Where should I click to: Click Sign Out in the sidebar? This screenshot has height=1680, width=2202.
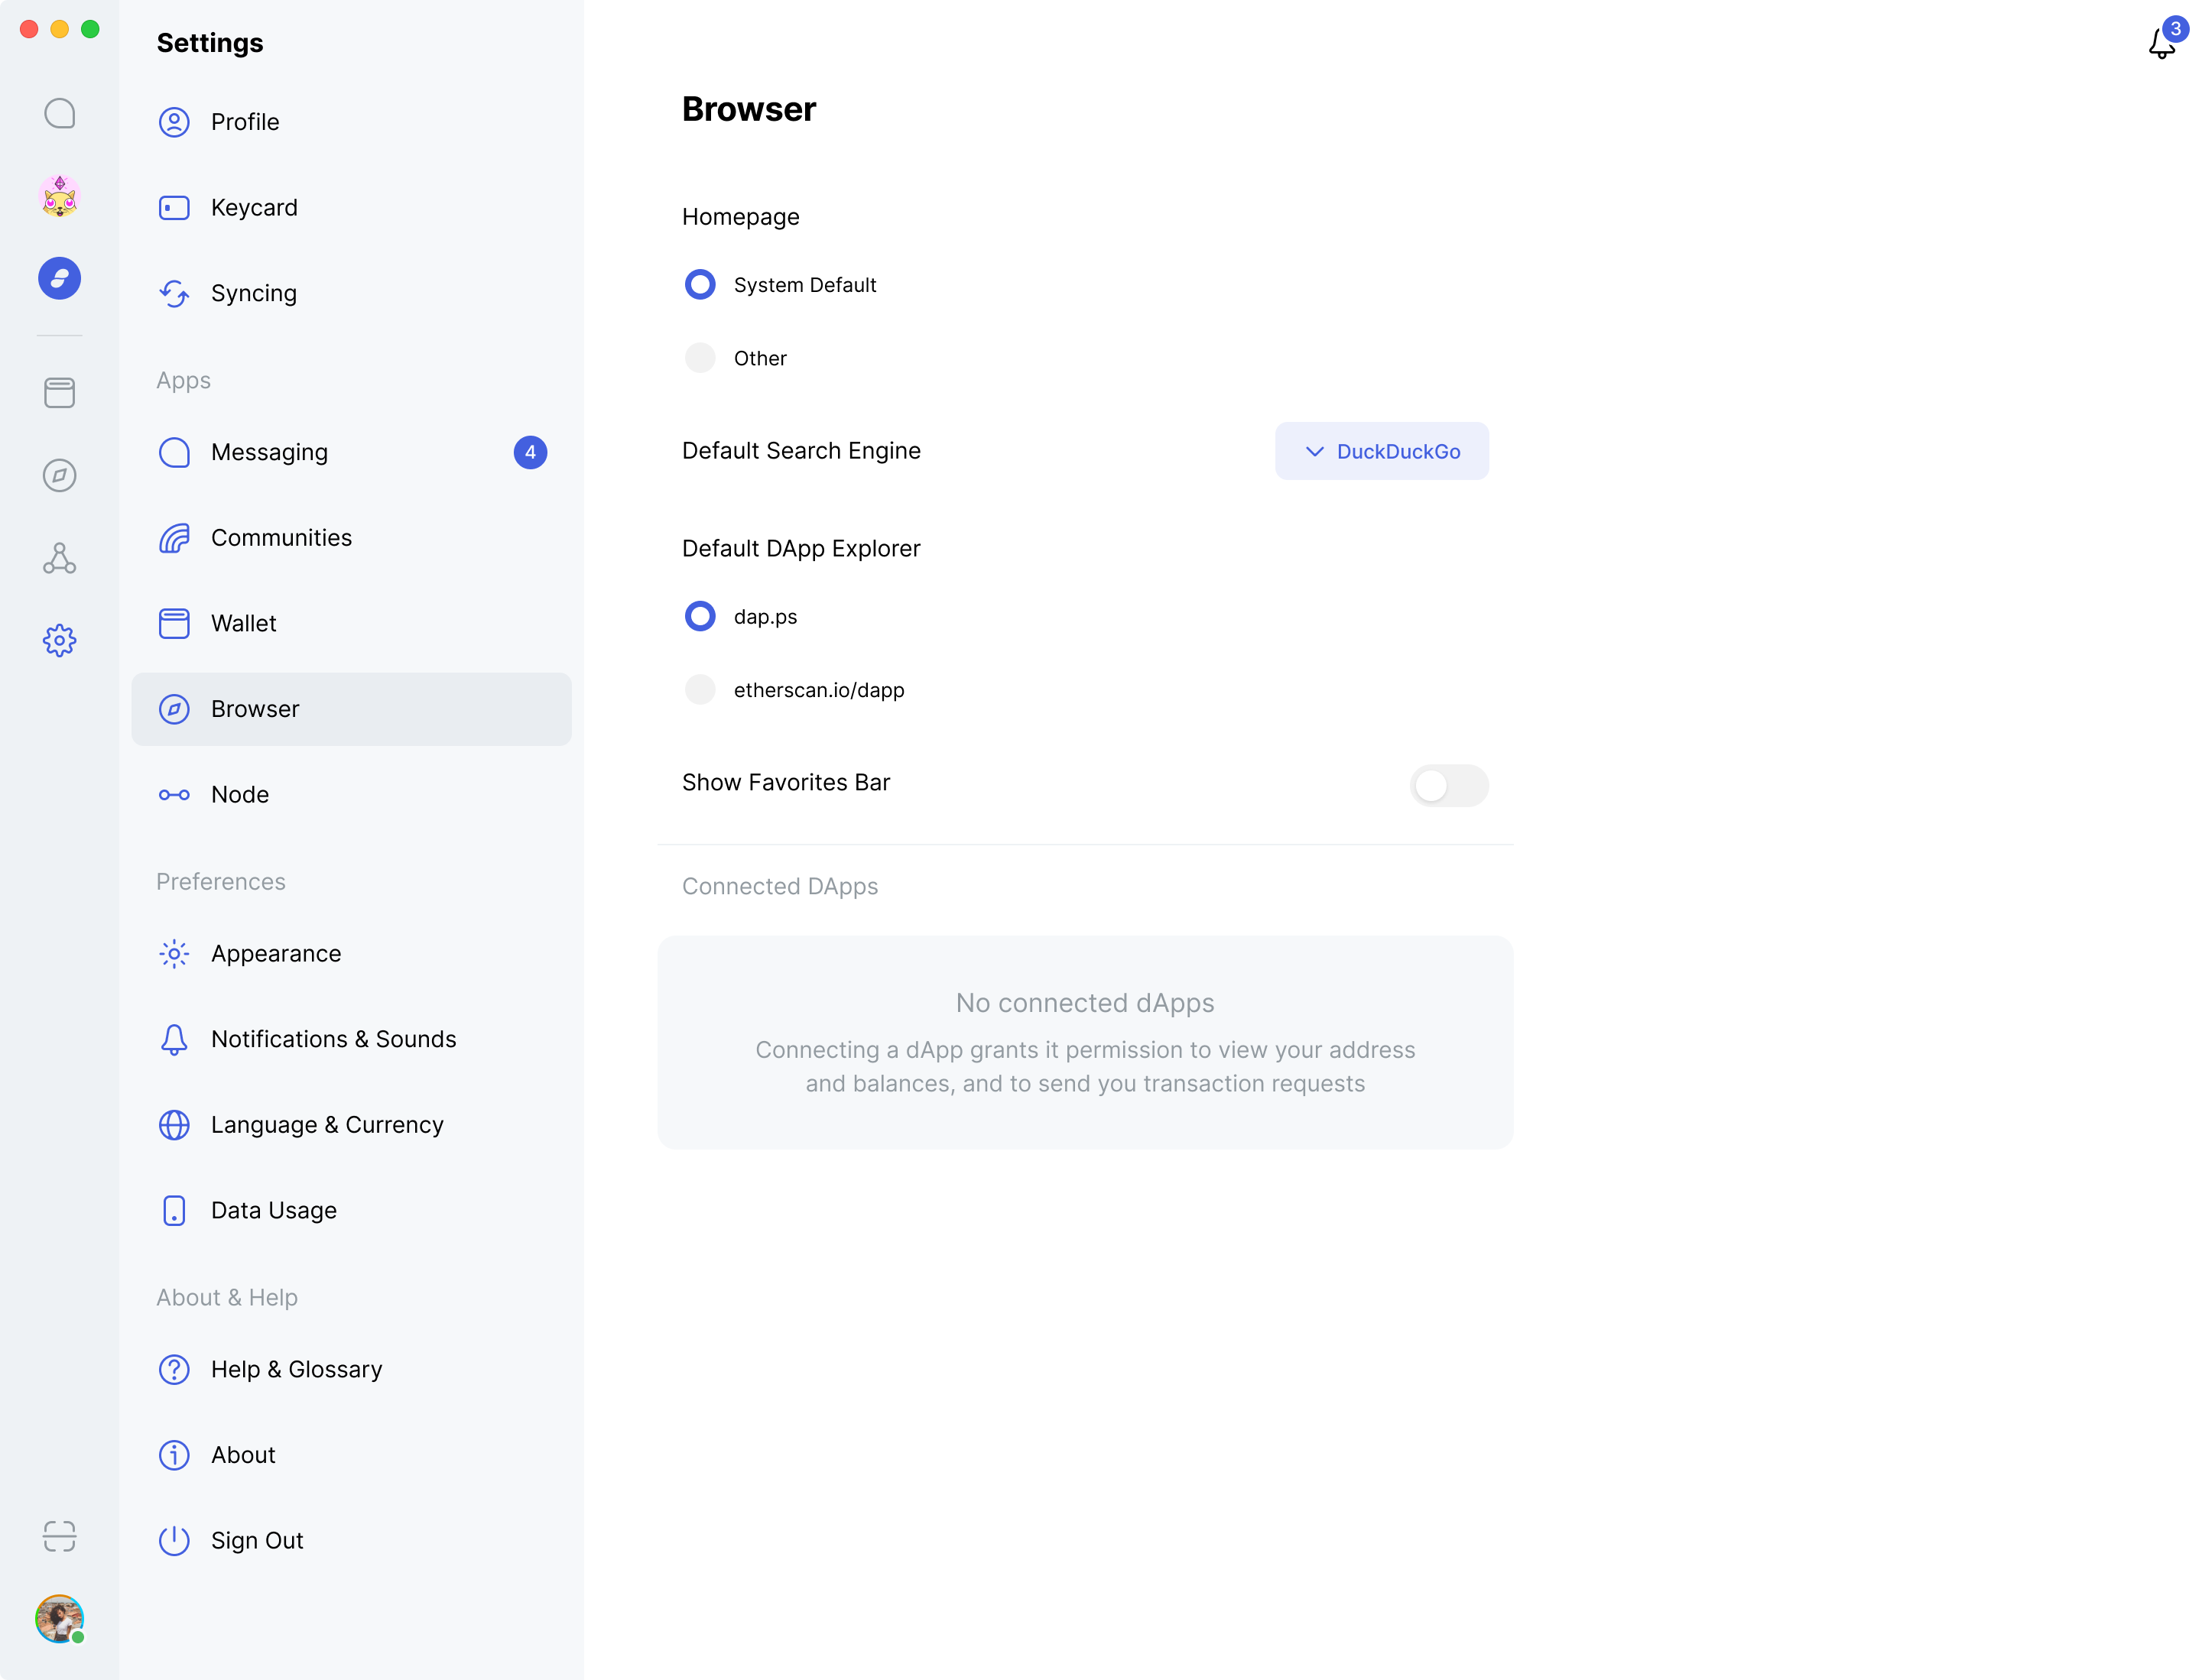tap(257, 1540)
